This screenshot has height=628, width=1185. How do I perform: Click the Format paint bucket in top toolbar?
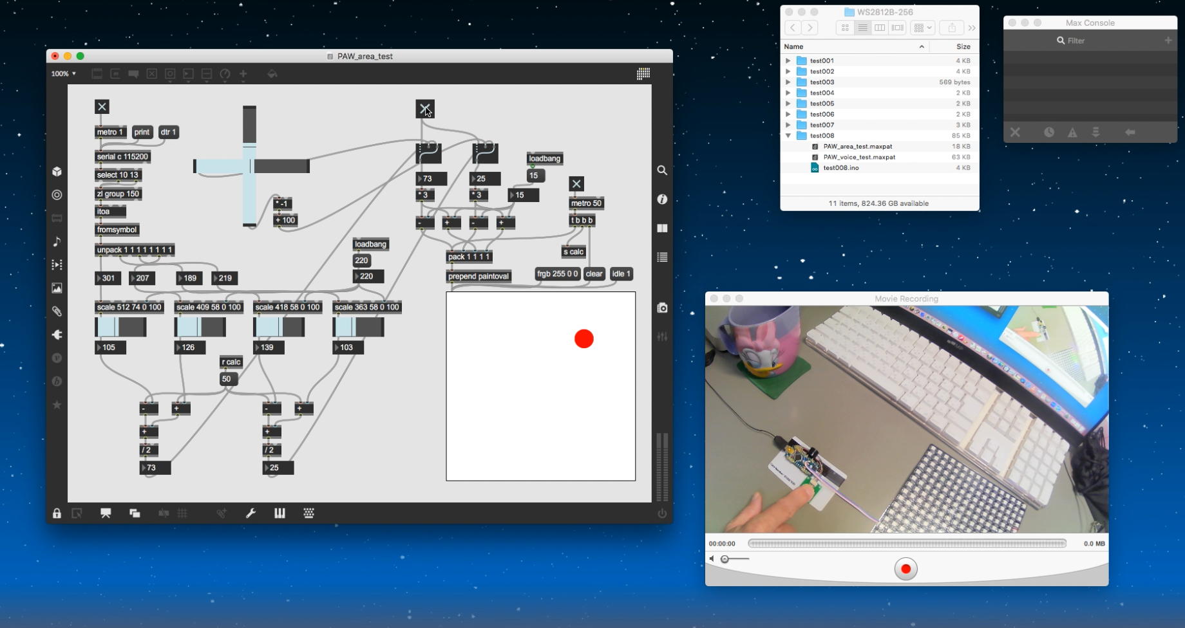coord(272,74)
